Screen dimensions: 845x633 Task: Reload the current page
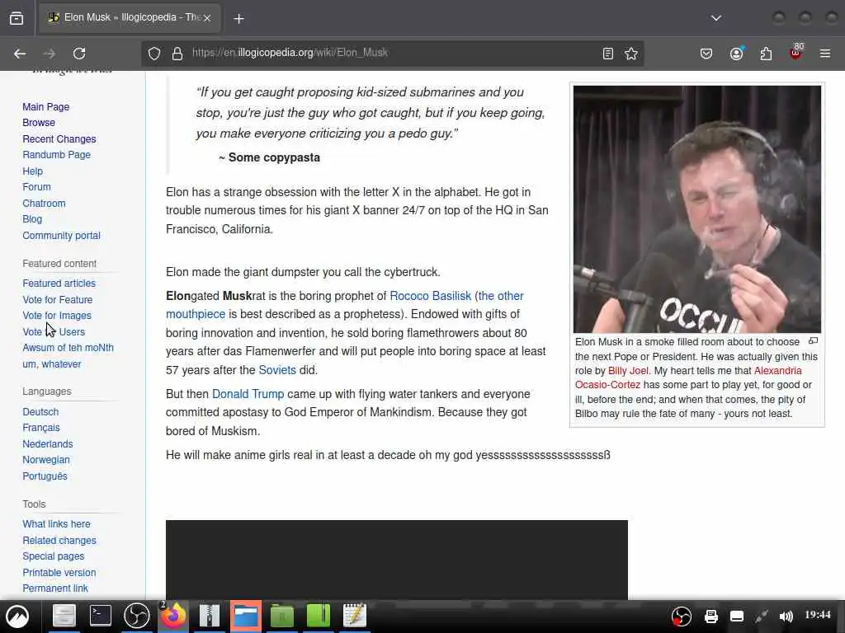coord(79,54)
